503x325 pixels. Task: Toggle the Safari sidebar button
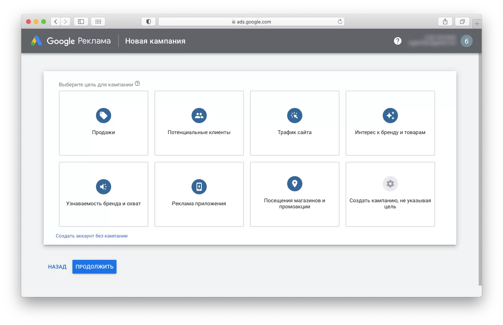pyautogui.click(x=81, y=22)
